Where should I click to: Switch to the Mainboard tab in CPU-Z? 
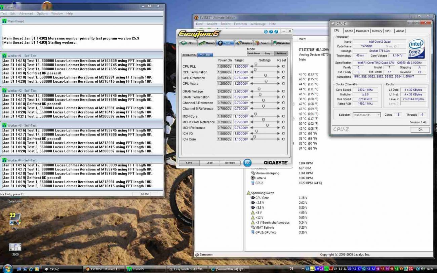click(362, 31)
